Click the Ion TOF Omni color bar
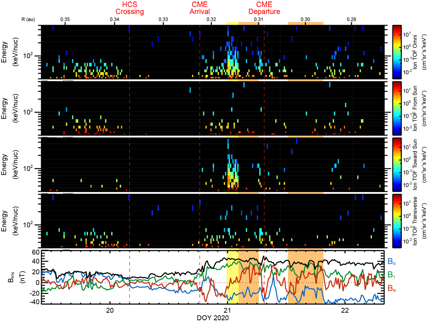 (397, 52)
